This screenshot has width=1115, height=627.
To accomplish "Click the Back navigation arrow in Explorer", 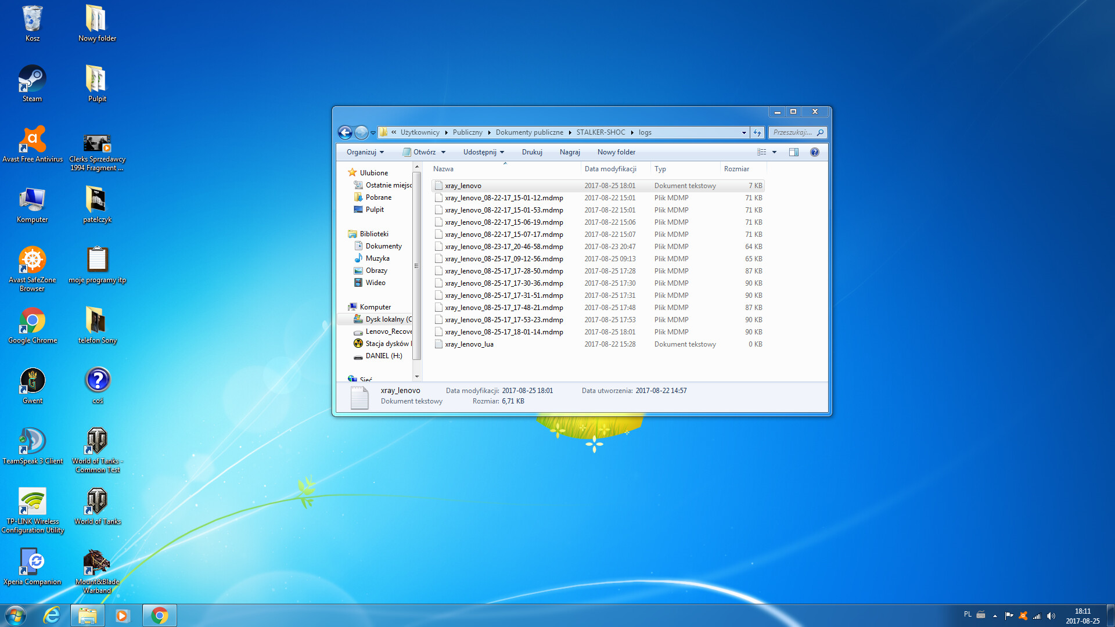I will [345, 132].
